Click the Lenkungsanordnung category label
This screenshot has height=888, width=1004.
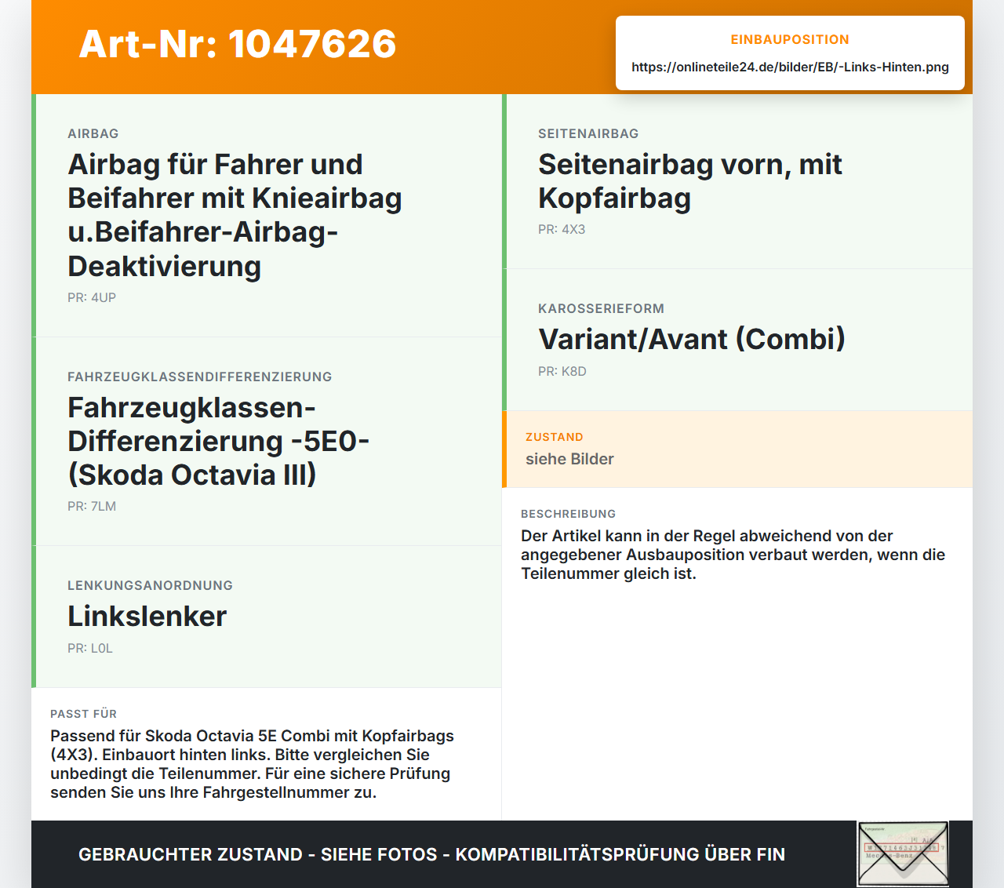150,585
